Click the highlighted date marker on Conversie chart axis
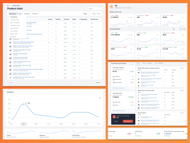The width and height of the screenshot is (190, 143). pos(23,124)
